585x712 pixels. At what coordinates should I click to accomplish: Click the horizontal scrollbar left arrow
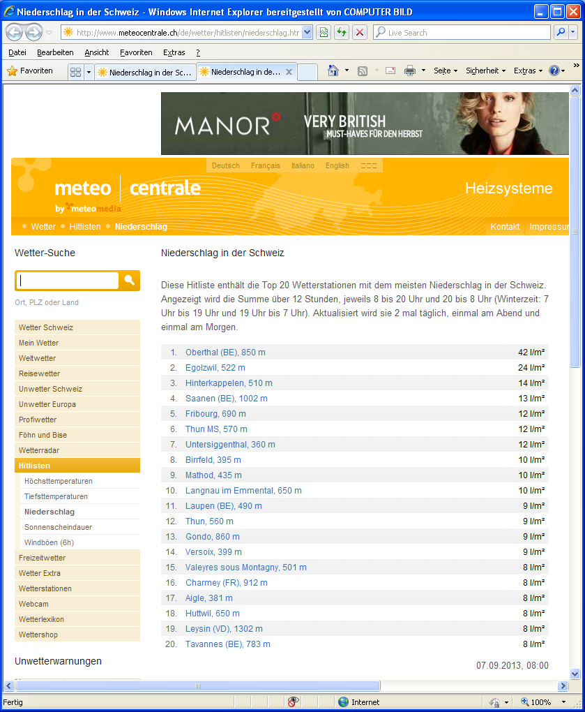[x=8, y=685]
